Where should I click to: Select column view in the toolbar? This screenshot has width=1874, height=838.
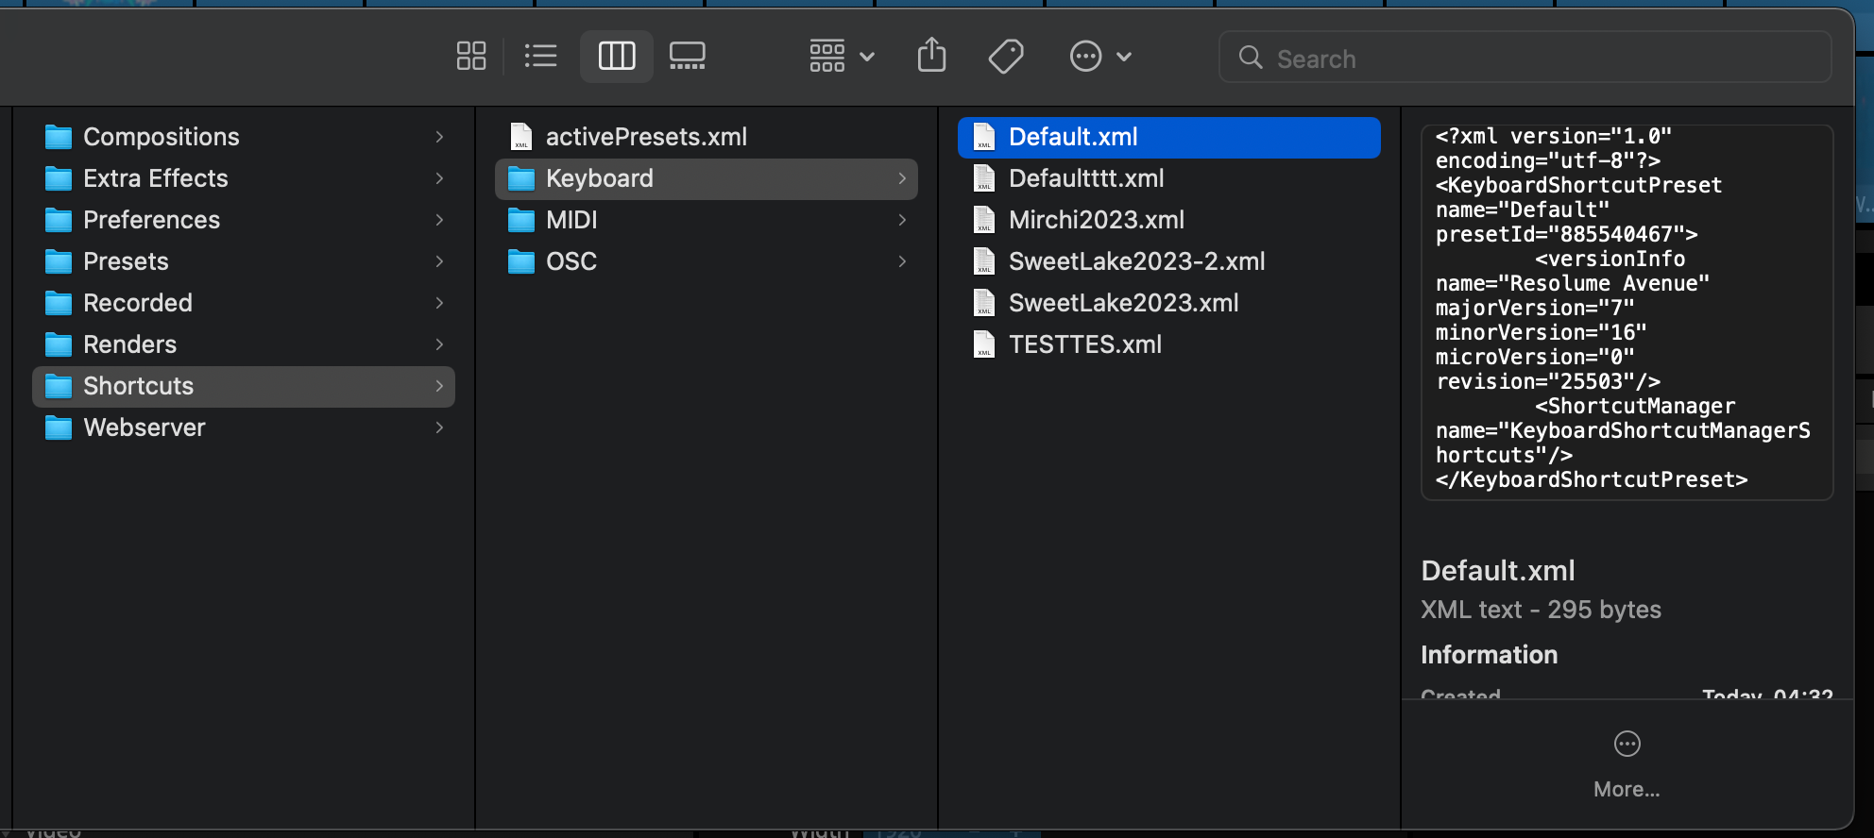click(x=616, y=57)
